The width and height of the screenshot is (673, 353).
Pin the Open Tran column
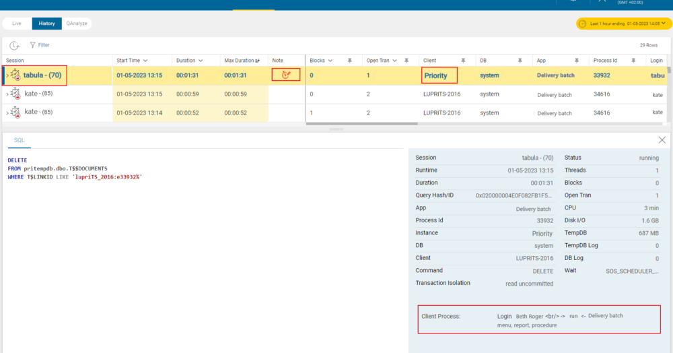pyautogui.click(x=406, y=61)
